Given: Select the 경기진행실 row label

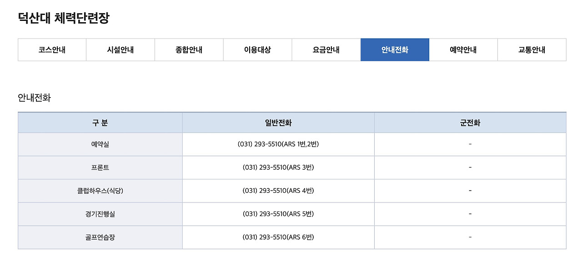Looking at the screenshot, I should (100, 214).
